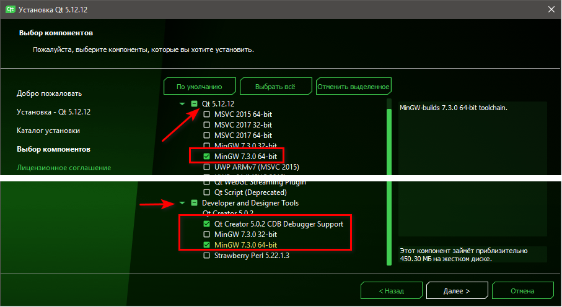This screenshot has width=562, height=307.
Task: Enable the MSVC 2015 64-bit checkbox
Action: [x=207, y=115]
